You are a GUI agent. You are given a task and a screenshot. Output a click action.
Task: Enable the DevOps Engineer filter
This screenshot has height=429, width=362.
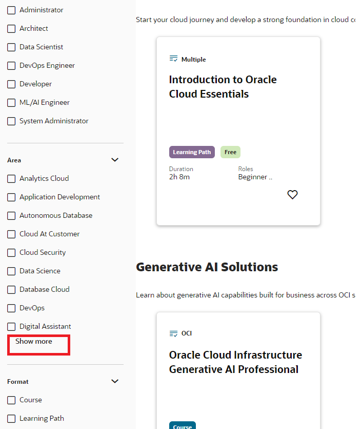pos(11,66)
